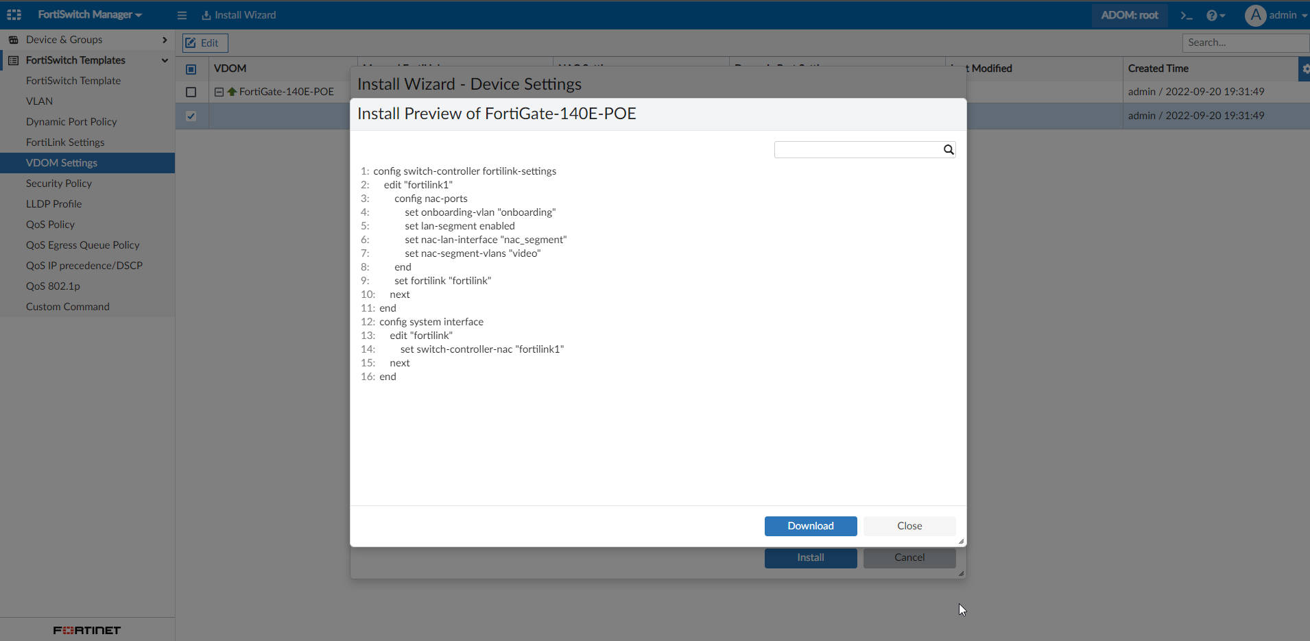This screenshot has width=1310, height=641.
Task: Open the table column settings gear
Action: (x=1305, y=69)
